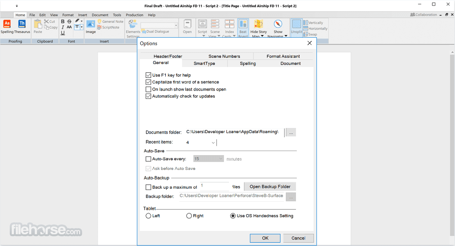This screenshot has height=246, width=455.
Task: Toggle Italic formatting
Action: point(63,27)
